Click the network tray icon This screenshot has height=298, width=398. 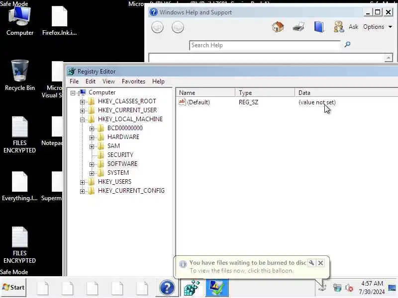337,288
